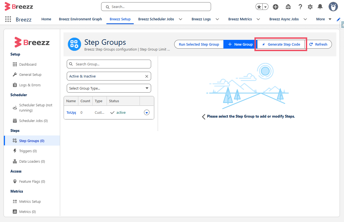
Task: Expand the Breezz Metrics chevron
Action: coord(258,19)
